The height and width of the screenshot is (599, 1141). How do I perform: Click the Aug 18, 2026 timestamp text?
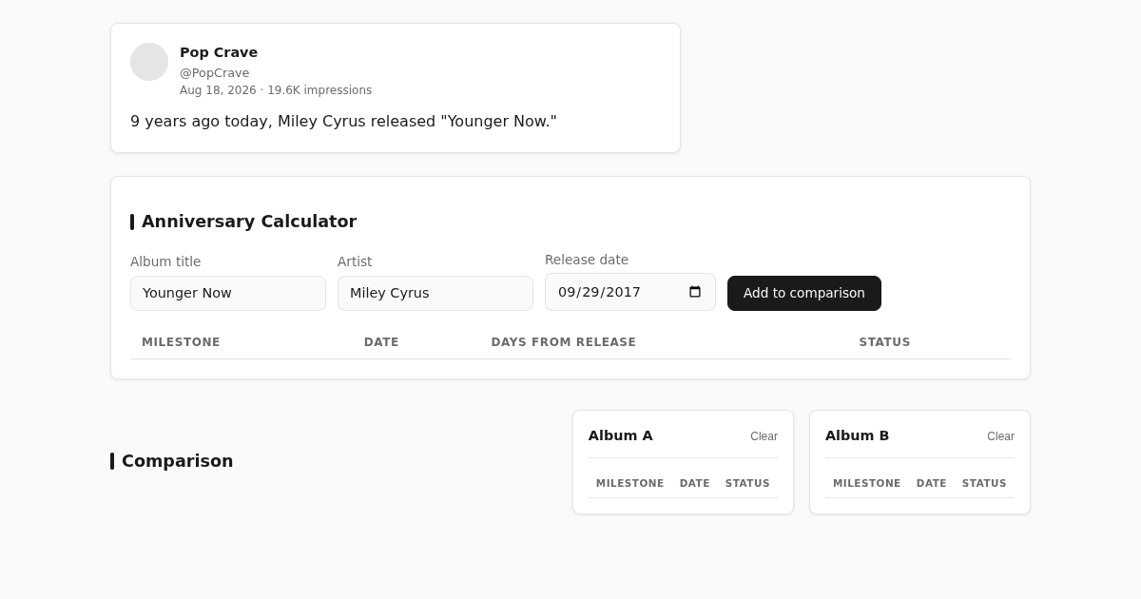tap(218, 90)
